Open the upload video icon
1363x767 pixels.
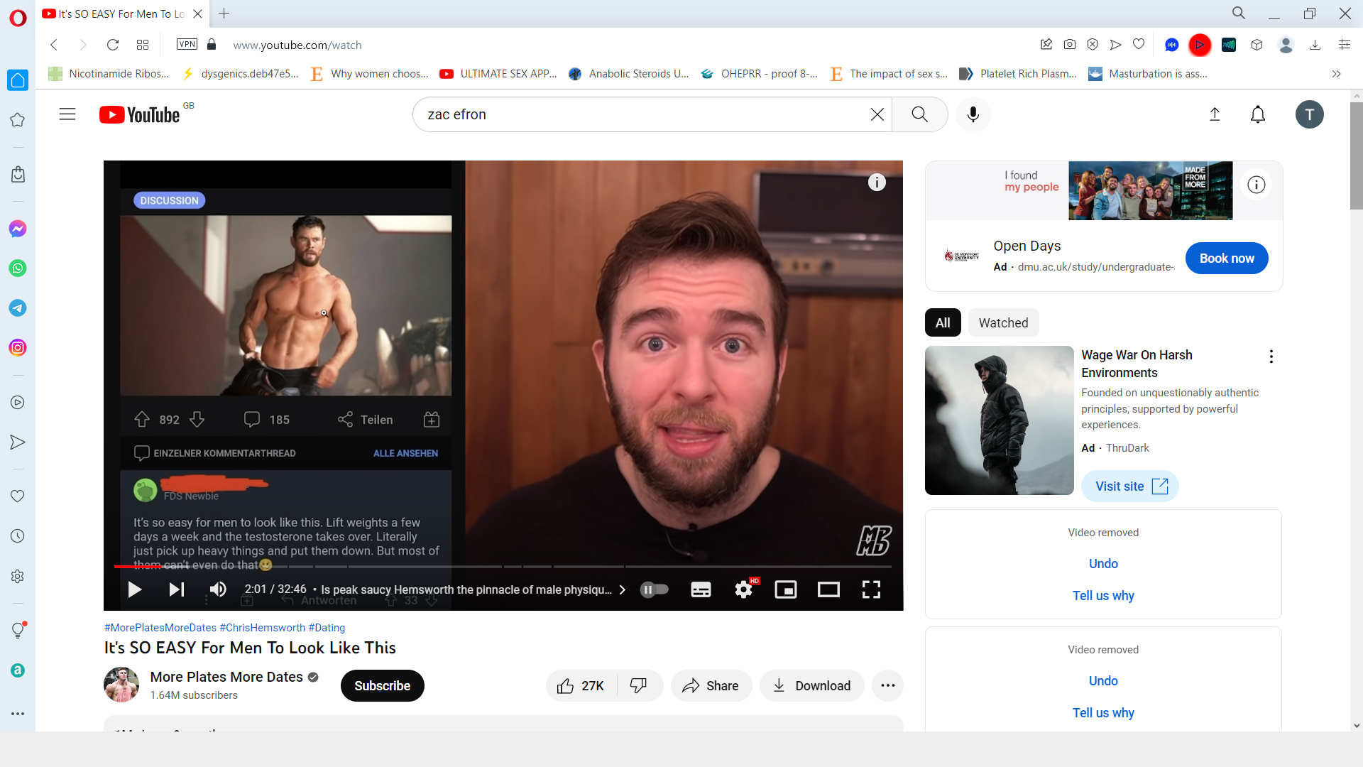coord(1215,114)
